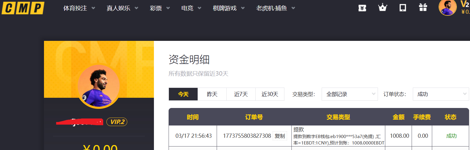
Task: Switch to the 昨天 filter
Action: 212,94
